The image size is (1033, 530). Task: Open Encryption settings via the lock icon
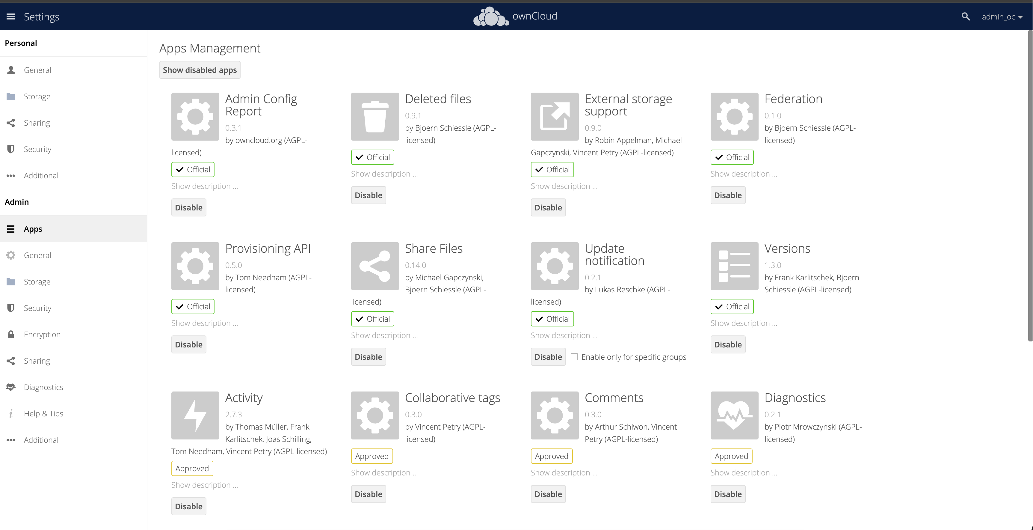(x=10, y=334)
